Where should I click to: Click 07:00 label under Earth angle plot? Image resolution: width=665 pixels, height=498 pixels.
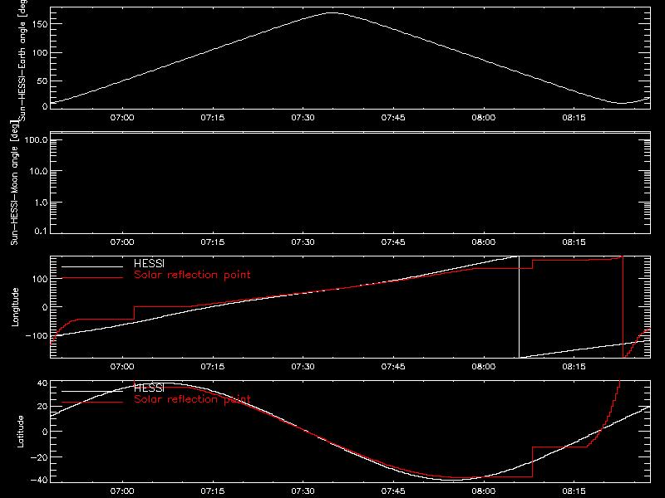click(x=122, y=118)
